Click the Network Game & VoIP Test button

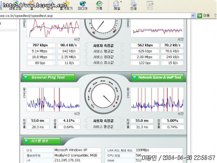point(158,77)
